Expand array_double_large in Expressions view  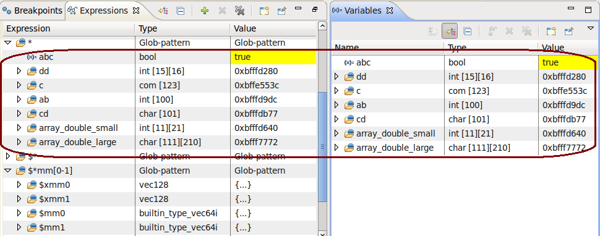pos(19,143)
